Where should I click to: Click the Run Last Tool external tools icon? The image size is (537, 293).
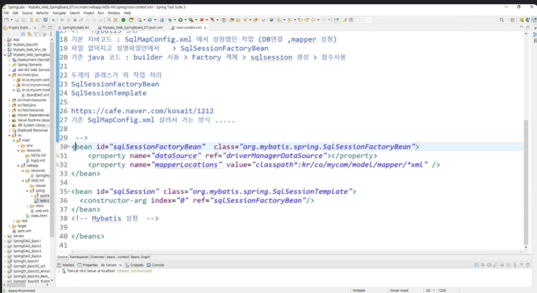point(191,20)
